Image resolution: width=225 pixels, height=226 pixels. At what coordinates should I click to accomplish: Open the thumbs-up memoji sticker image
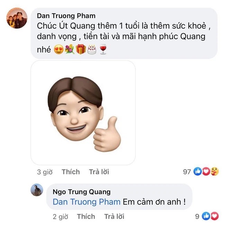83,113
